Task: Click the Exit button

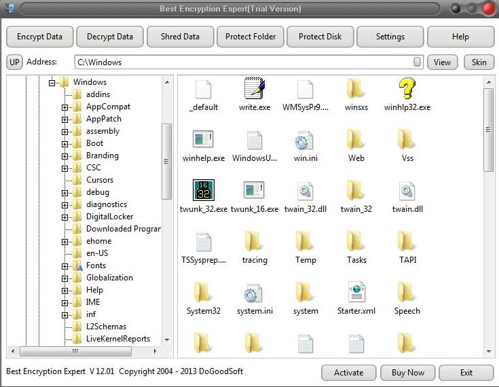Action: coord(466,373)
